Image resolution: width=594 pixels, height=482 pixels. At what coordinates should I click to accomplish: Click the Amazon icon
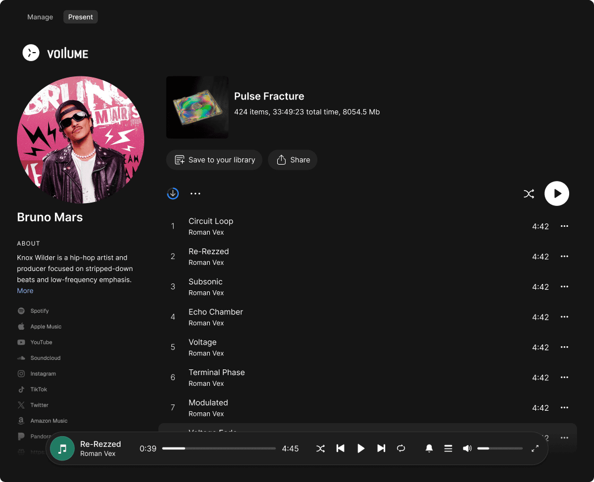[21, 421]
